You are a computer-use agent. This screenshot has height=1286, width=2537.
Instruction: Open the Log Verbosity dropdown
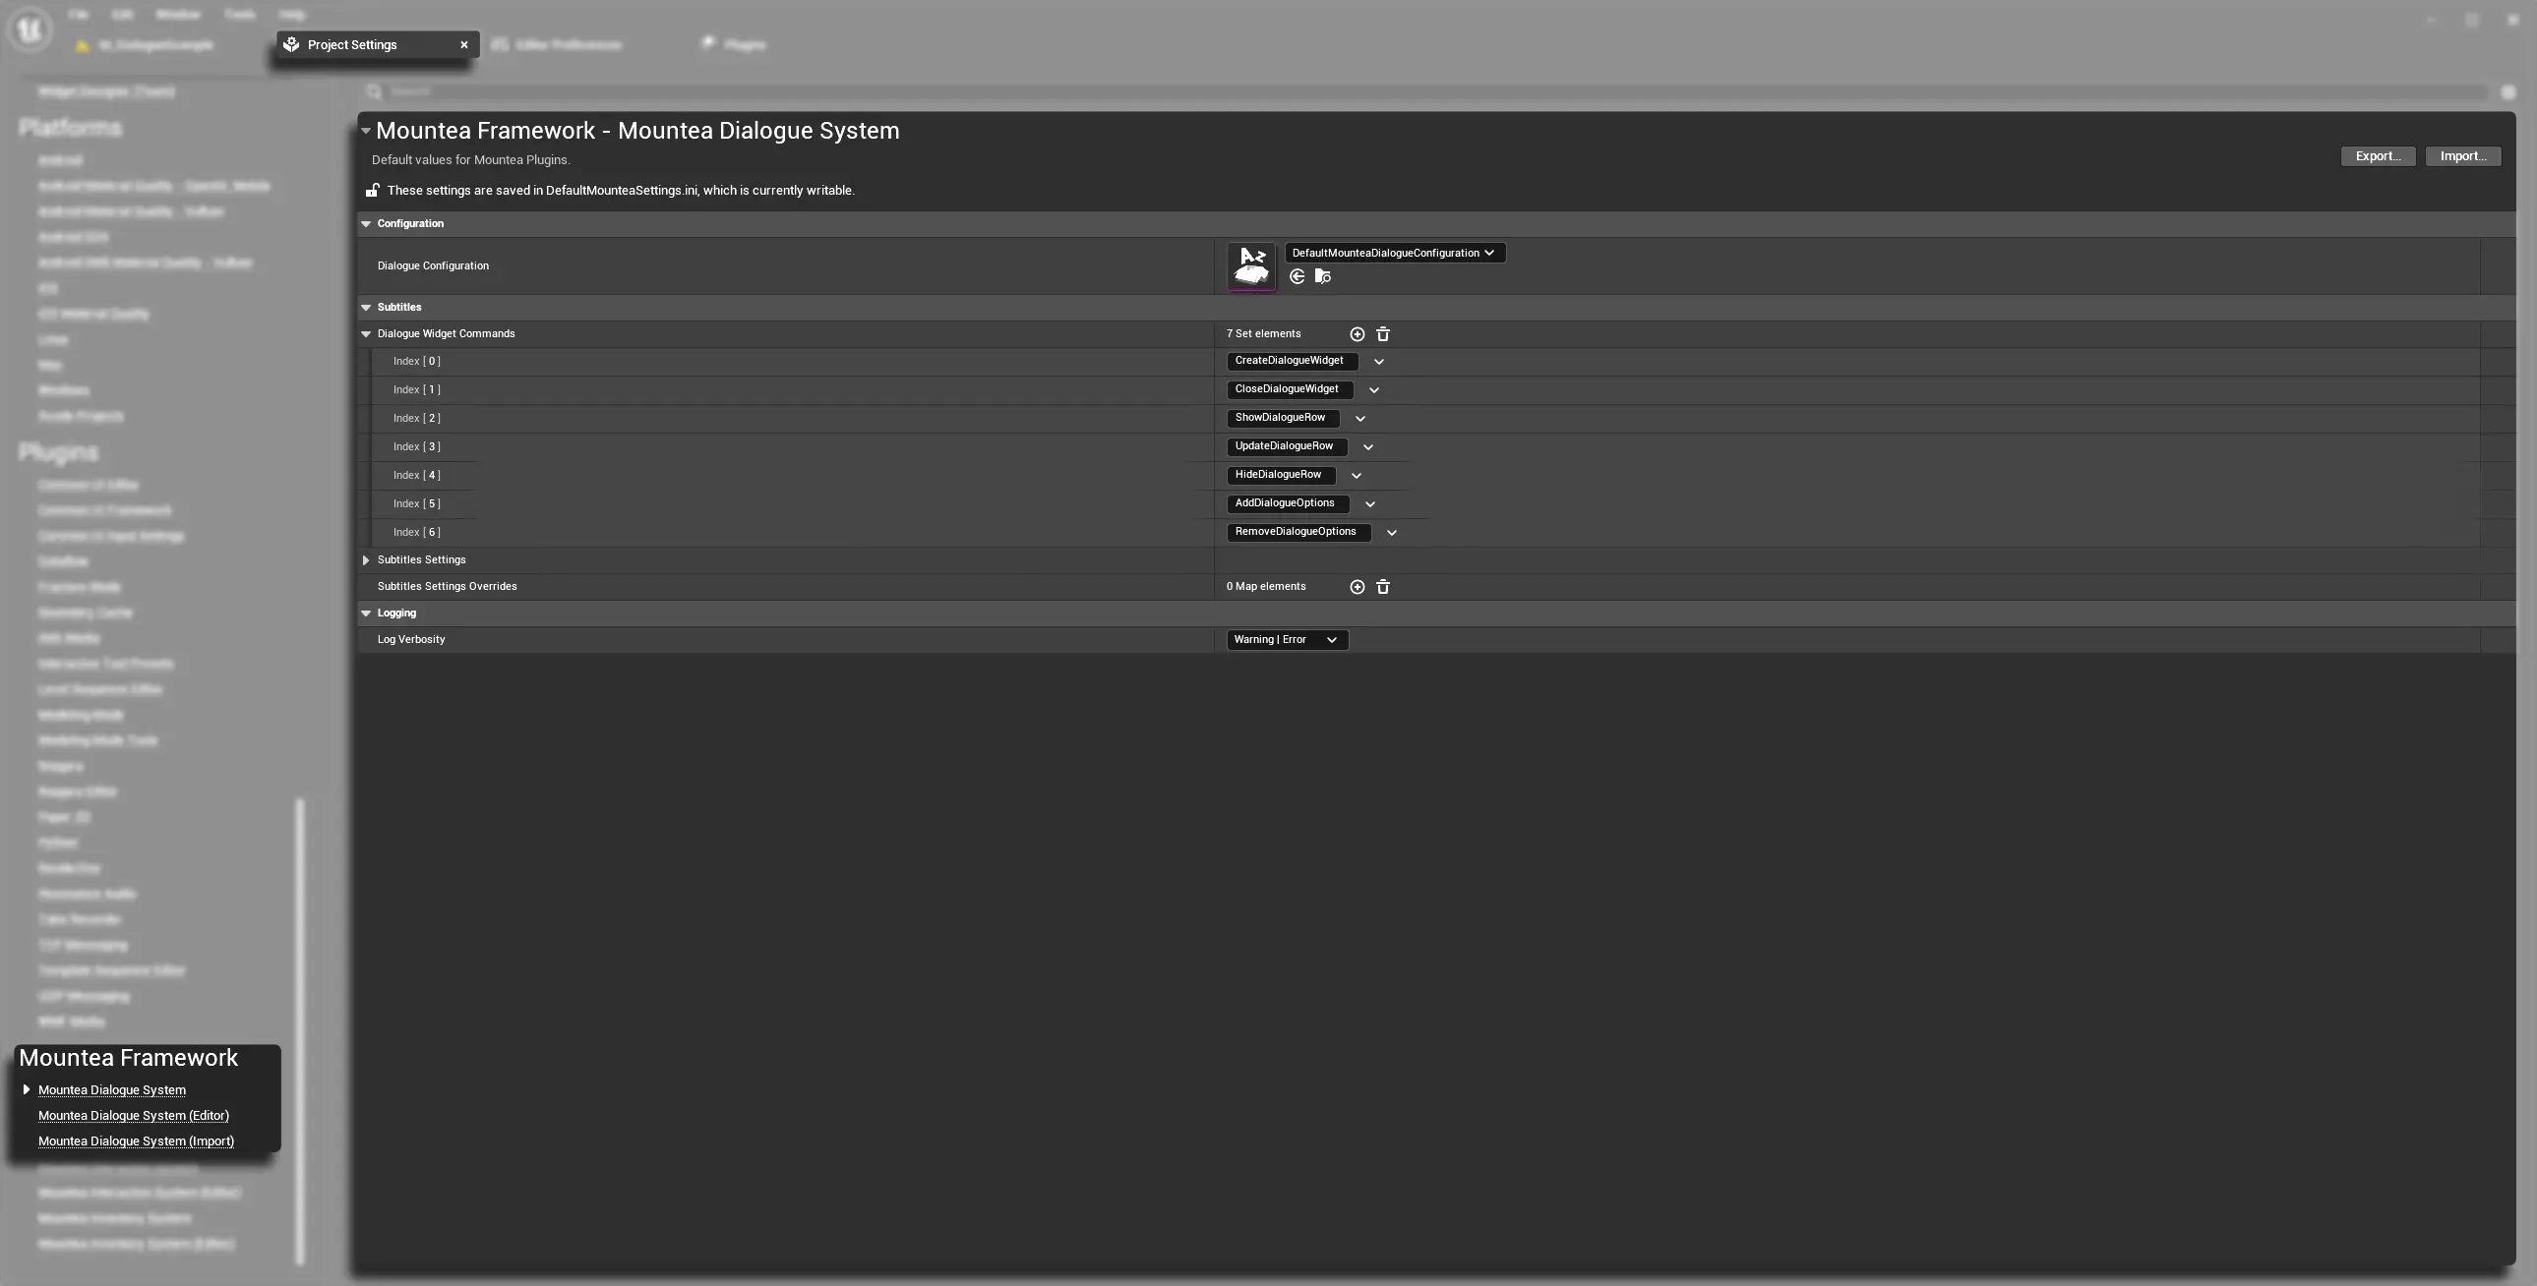pyautogui.click(x=1287, y=640)
